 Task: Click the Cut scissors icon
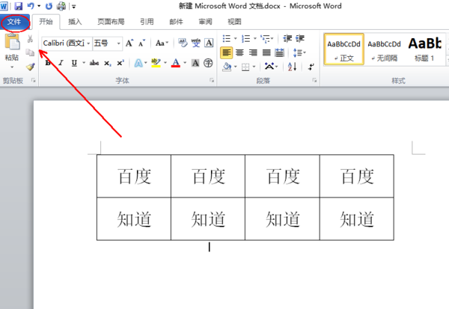(30, 39)
